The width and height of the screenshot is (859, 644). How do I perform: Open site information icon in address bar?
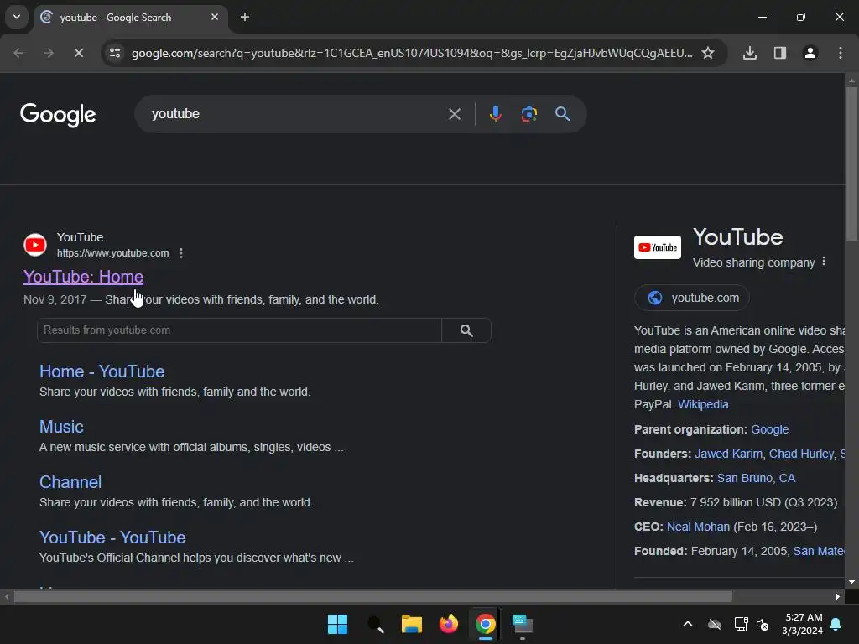tap(115, 53)
